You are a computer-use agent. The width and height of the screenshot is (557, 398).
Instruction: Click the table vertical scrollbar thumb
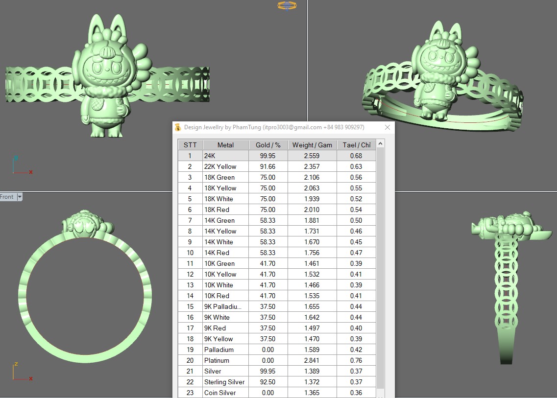[381, 268]
